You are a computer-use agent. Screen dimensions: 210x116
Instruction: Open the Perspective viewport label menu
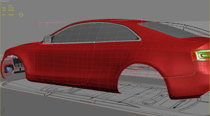[x=5, y=1]
